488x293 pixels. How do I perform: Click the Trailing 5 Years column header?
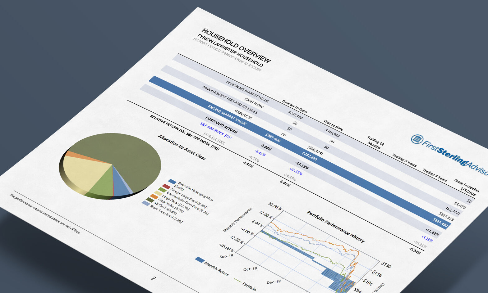click(435, 175)
